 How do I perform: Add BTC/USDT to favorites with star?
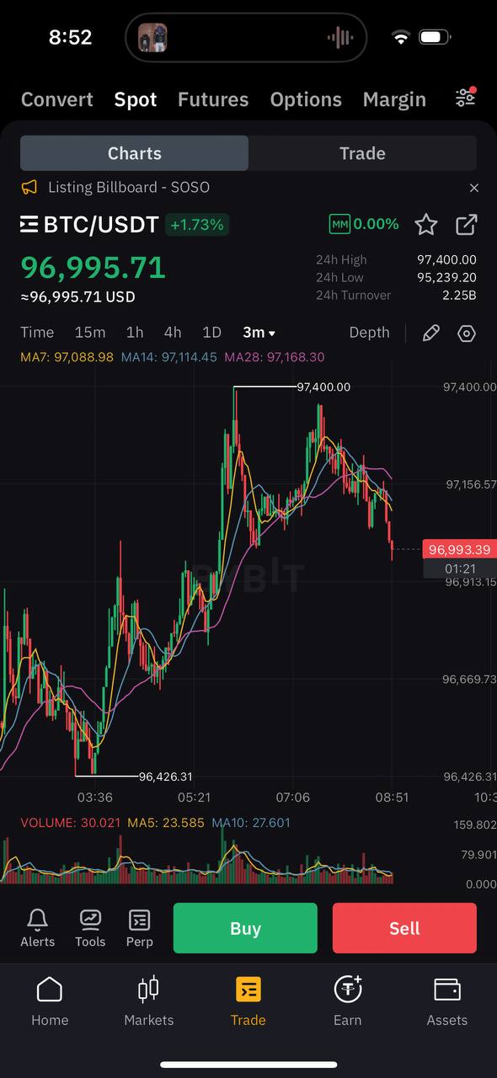coord(426,225)
